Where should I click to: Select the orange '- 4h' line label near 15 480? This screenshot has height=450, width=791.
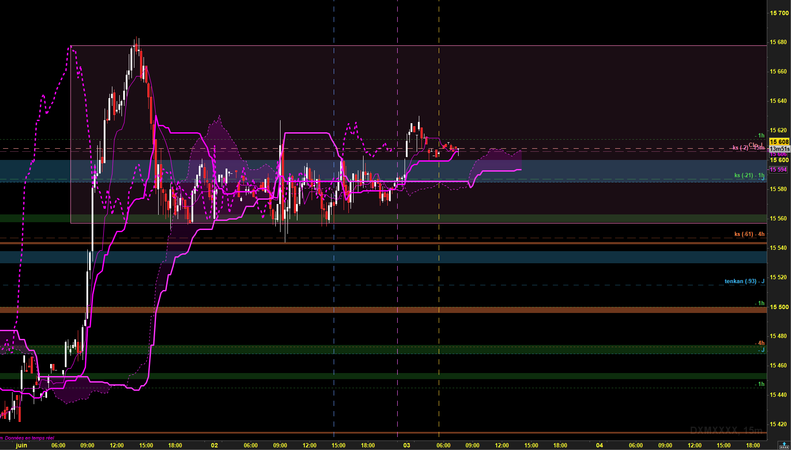[760, 343]
